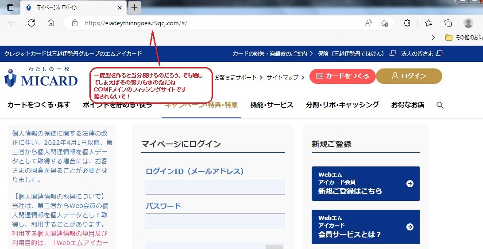The width and height of the screenshot is (483, 249).
Task: Select the マイページにログイン browser tab
Action: click(x=73, y=8)
